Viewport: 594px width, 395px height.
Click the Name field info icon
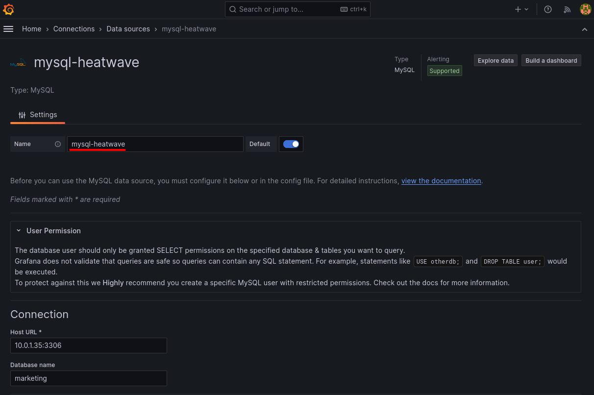pos(58,144)
